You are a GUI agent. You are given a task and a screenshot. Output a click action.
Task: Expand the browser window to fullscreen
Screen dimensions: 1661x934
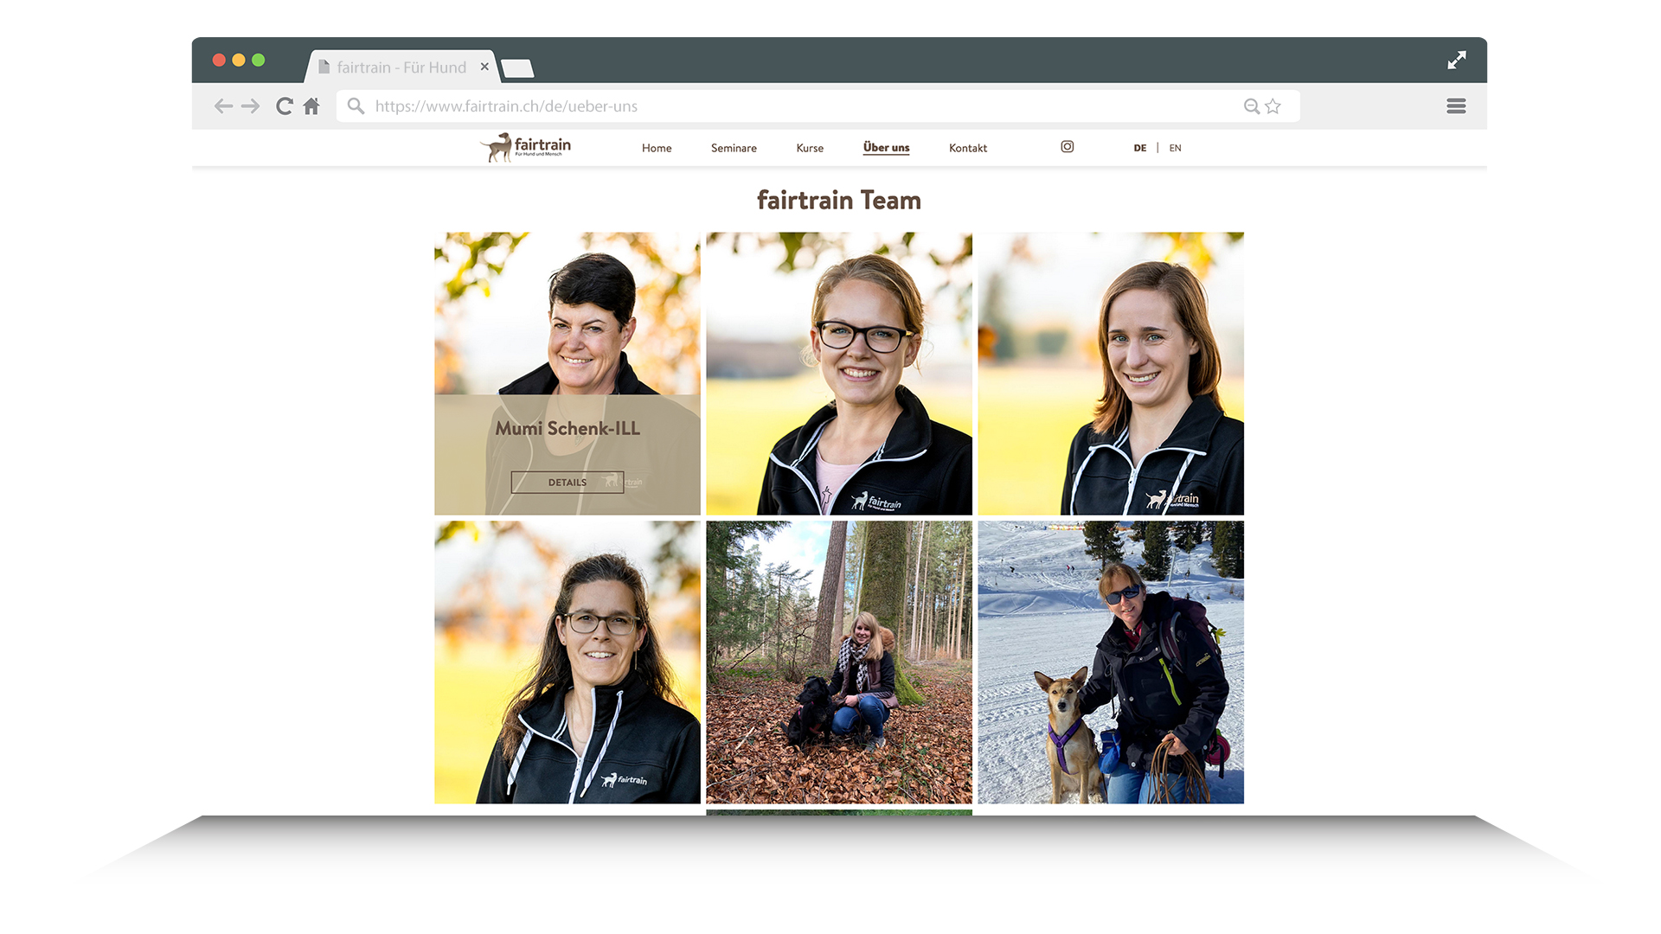(x=1457, y=60)
